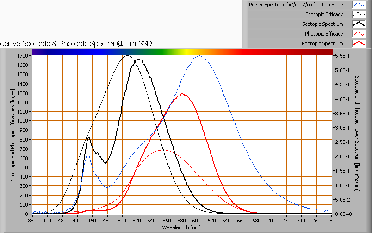
Task: Select the 'Photopic Spectrum' legend label
Action: coord(322,43)
